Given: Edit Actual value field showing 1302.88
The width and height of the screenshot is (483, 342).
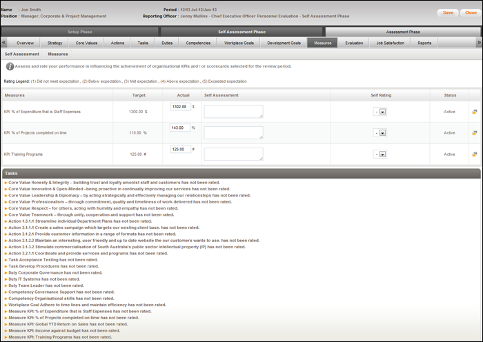Looking at the screenshot, I should click(x=181, y=106).
